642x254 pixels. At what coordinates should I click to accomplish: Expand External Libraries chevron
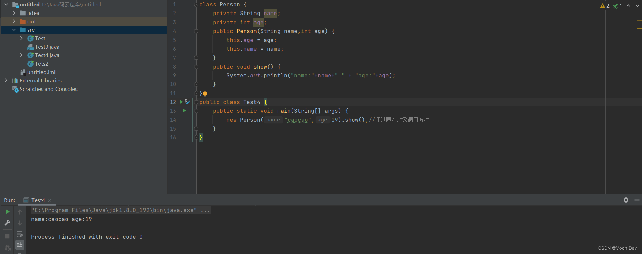6,80
